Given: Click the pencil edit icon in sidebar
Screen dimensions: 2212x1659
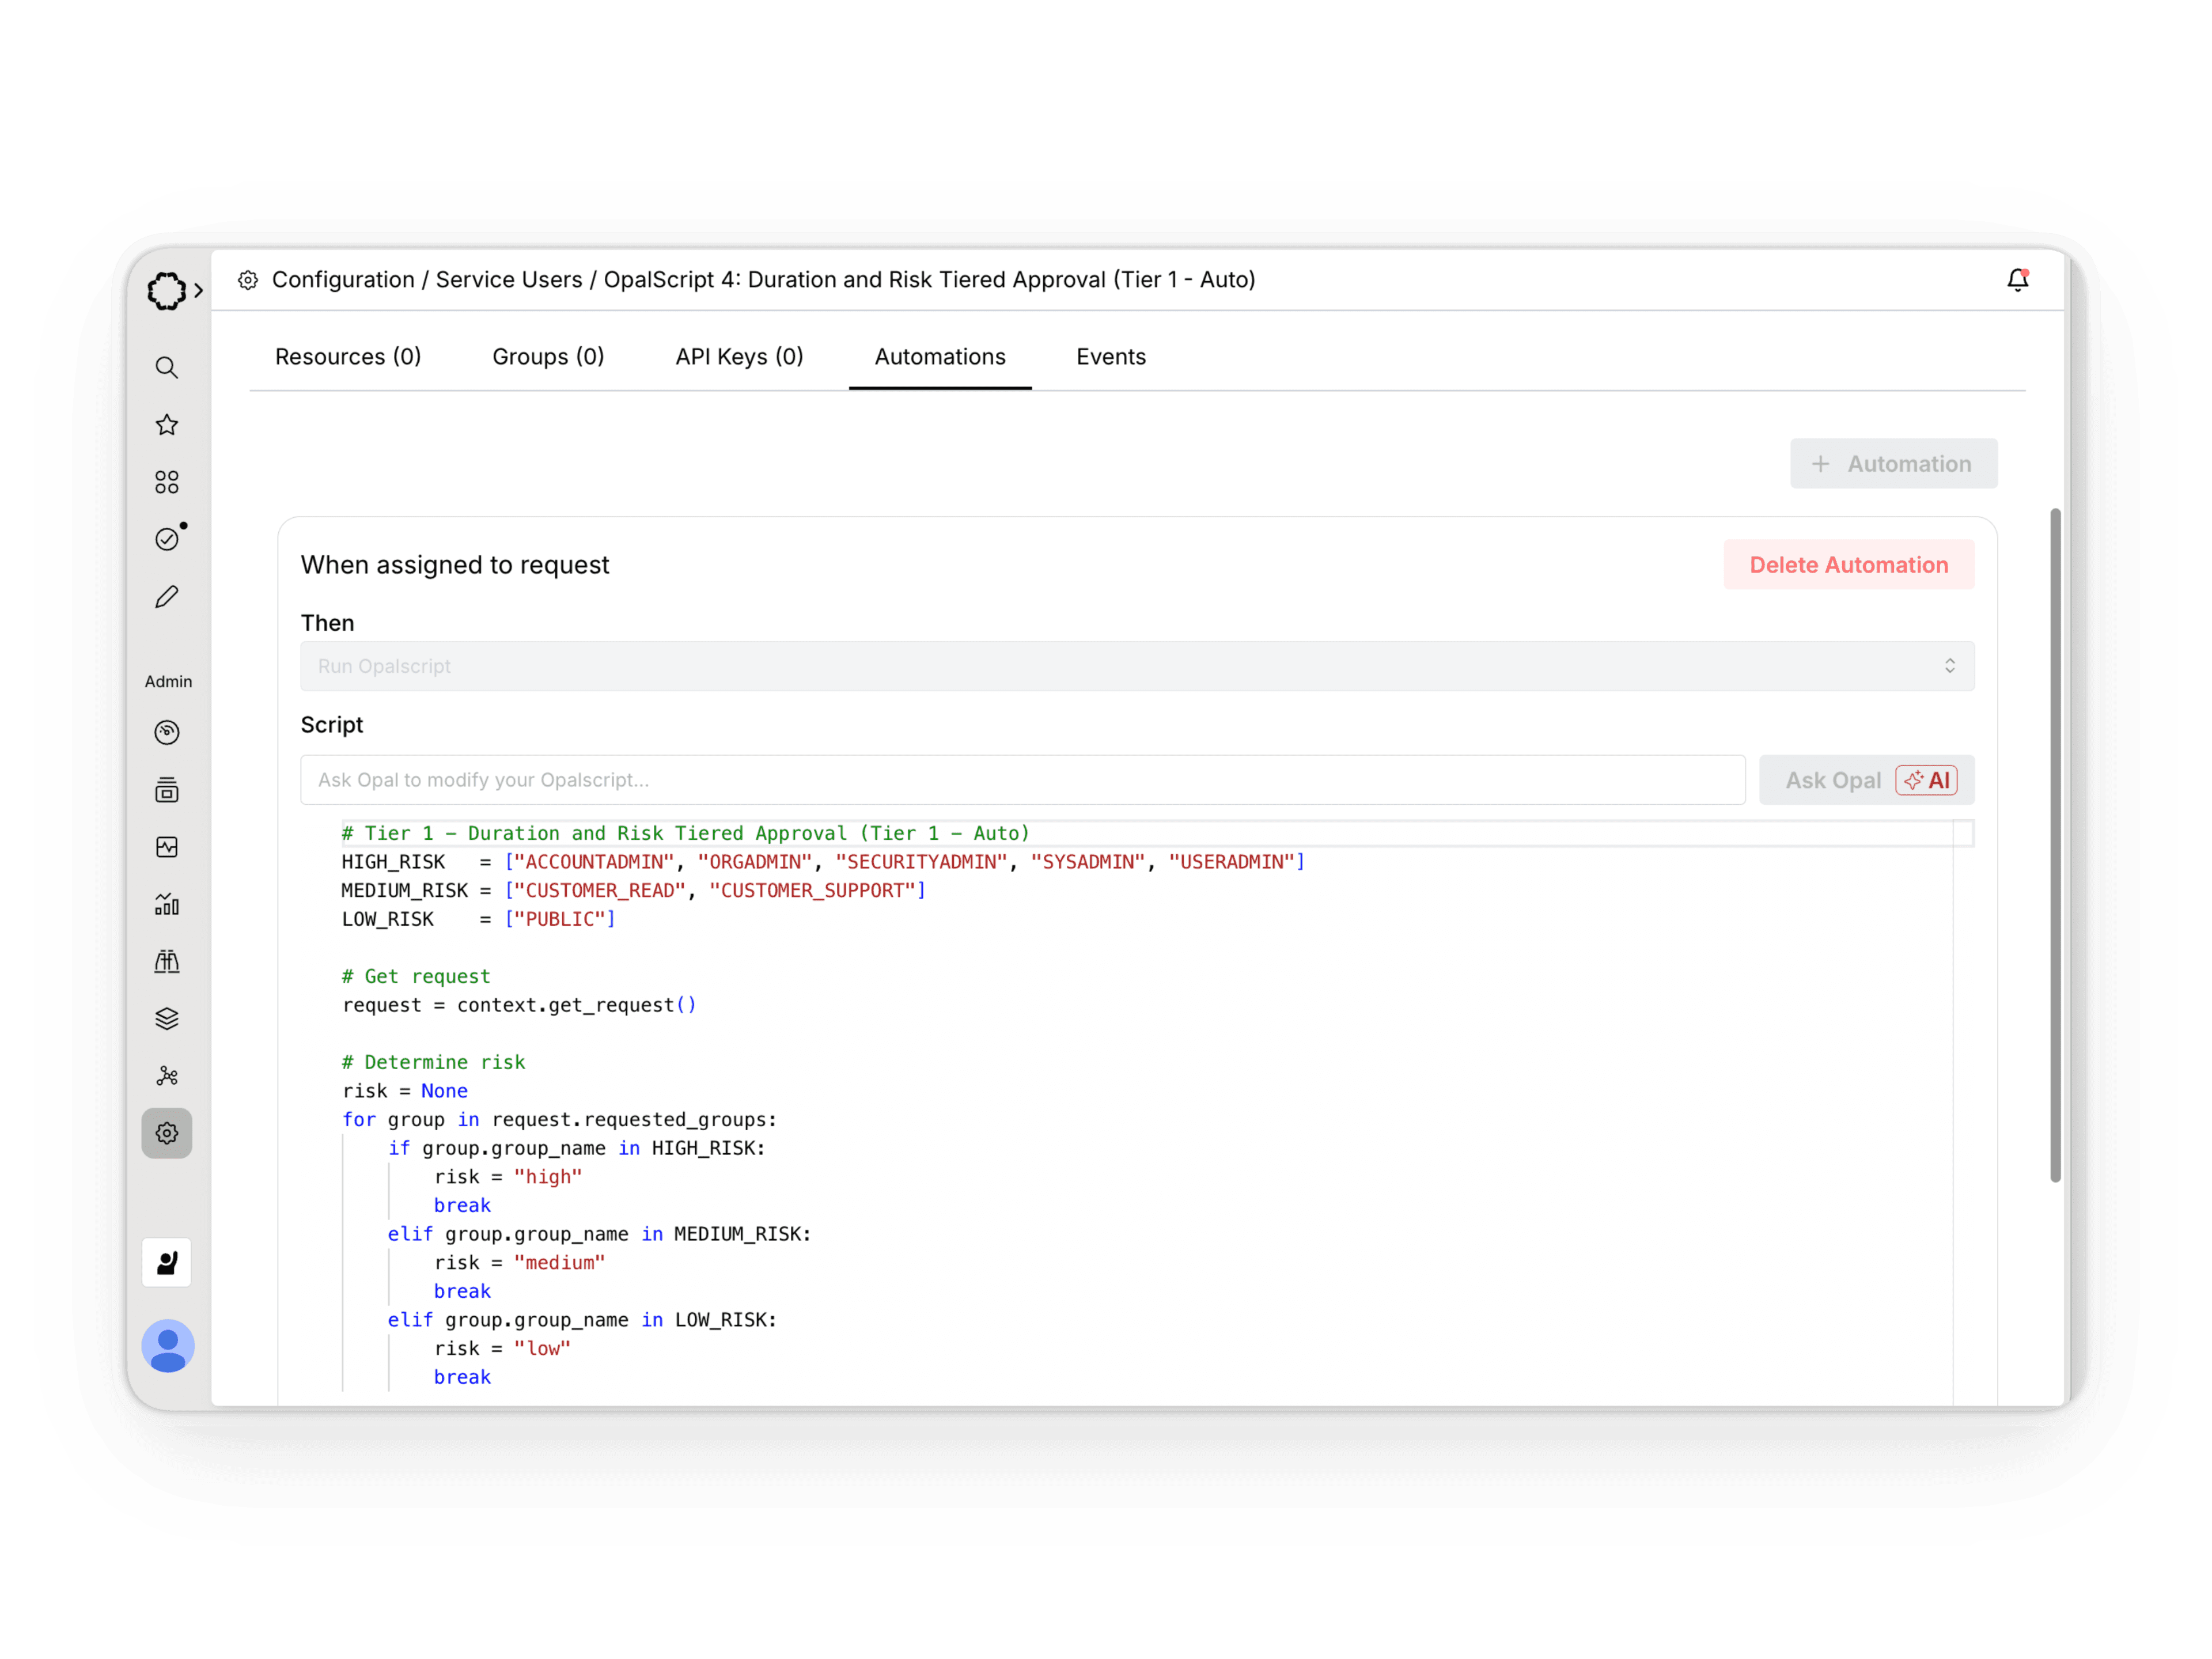Looking at the screenshot, I should click(x=167, y=597).
